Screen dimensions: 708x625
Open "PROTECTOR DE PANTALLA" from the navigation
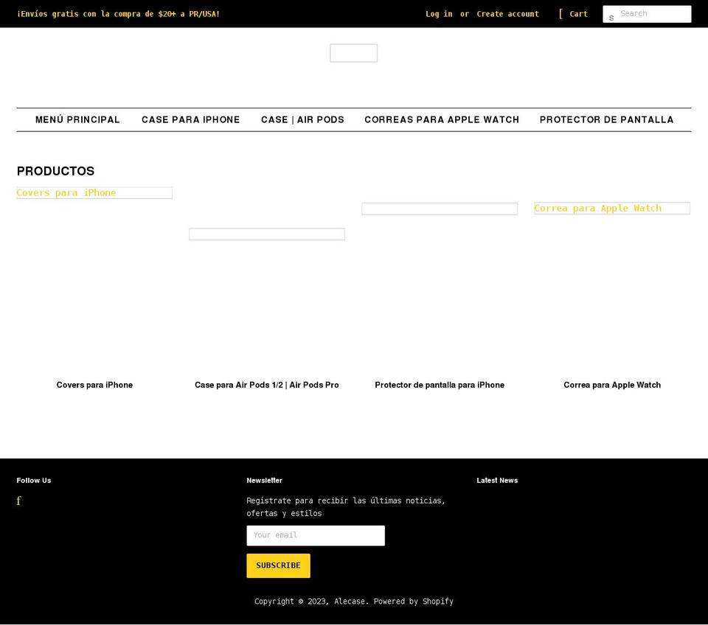[606, 119]
